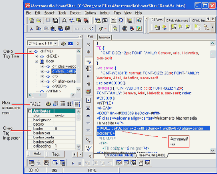Viewport: 217px width, 174px height.
Task: Collapse the <HTML> tree node
Action: [x=30, y=52]
